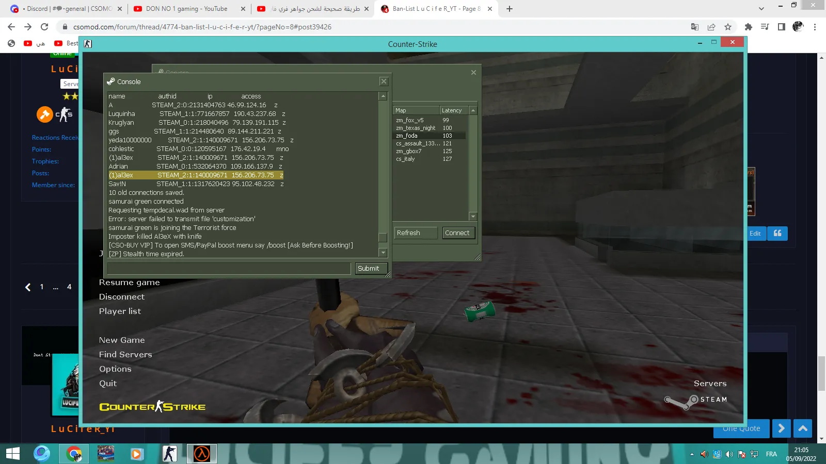Open the orange media player taskbar icon
The width and height of the screenshot is (826, 464).
pos(136,454)
